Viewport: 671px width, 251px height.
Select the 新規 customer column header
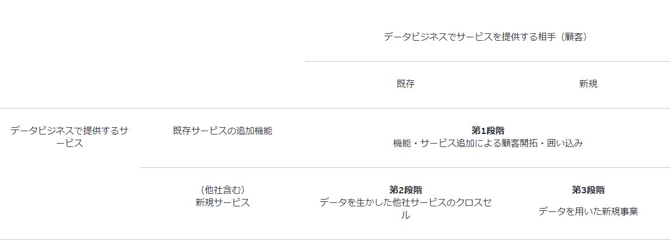coord(588,84)
